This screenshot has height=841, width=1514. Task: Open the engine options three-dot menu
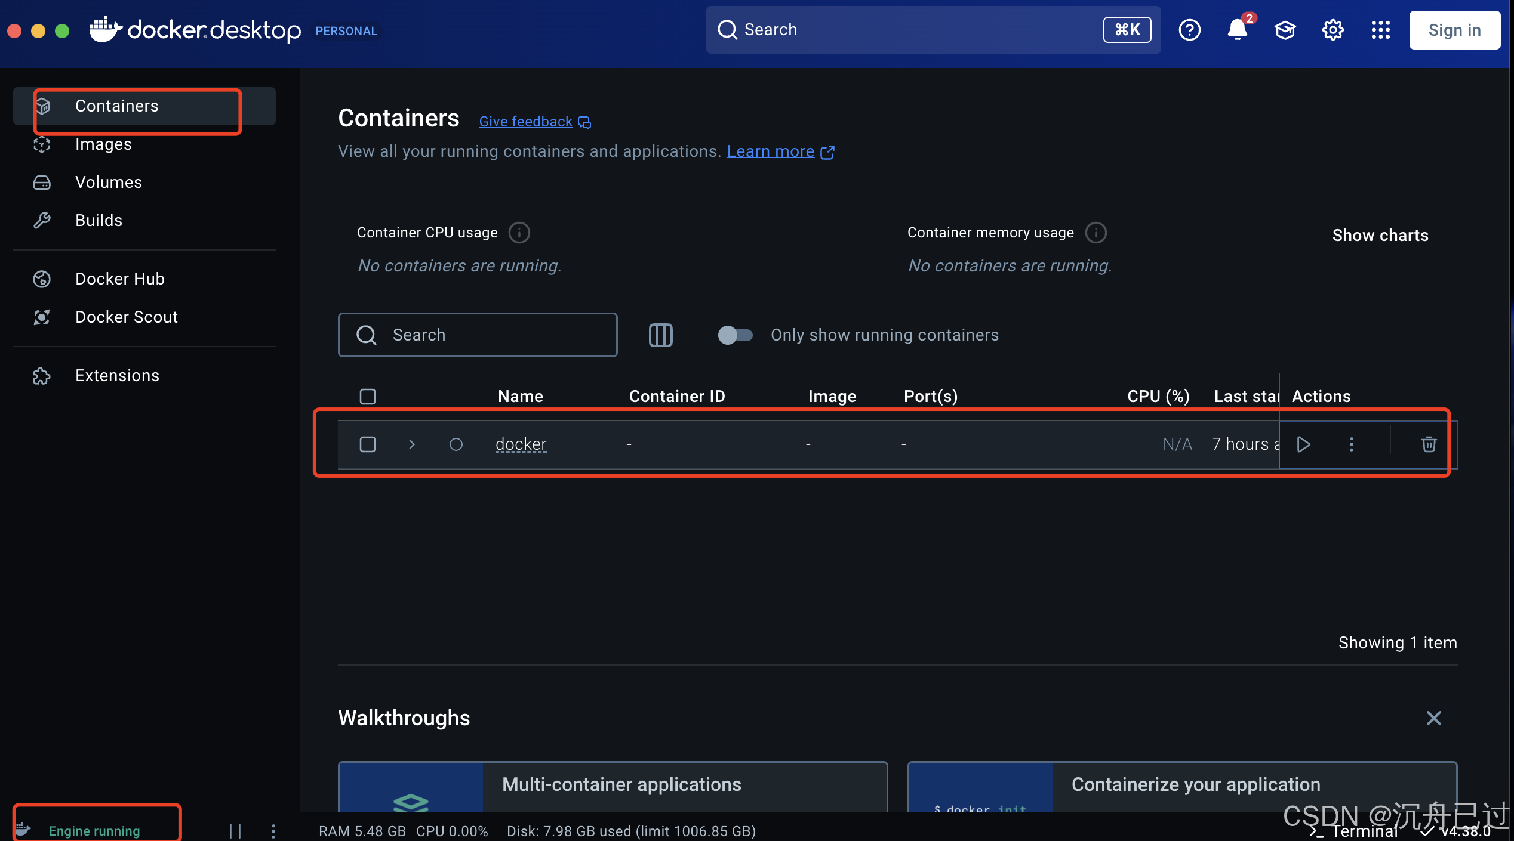click(273, 831)
